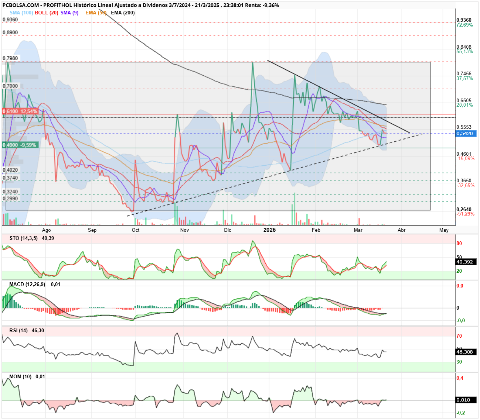480x420 pixels.
Task: Click the -32,65% axis percentage
Action: [x=466, y=186]
